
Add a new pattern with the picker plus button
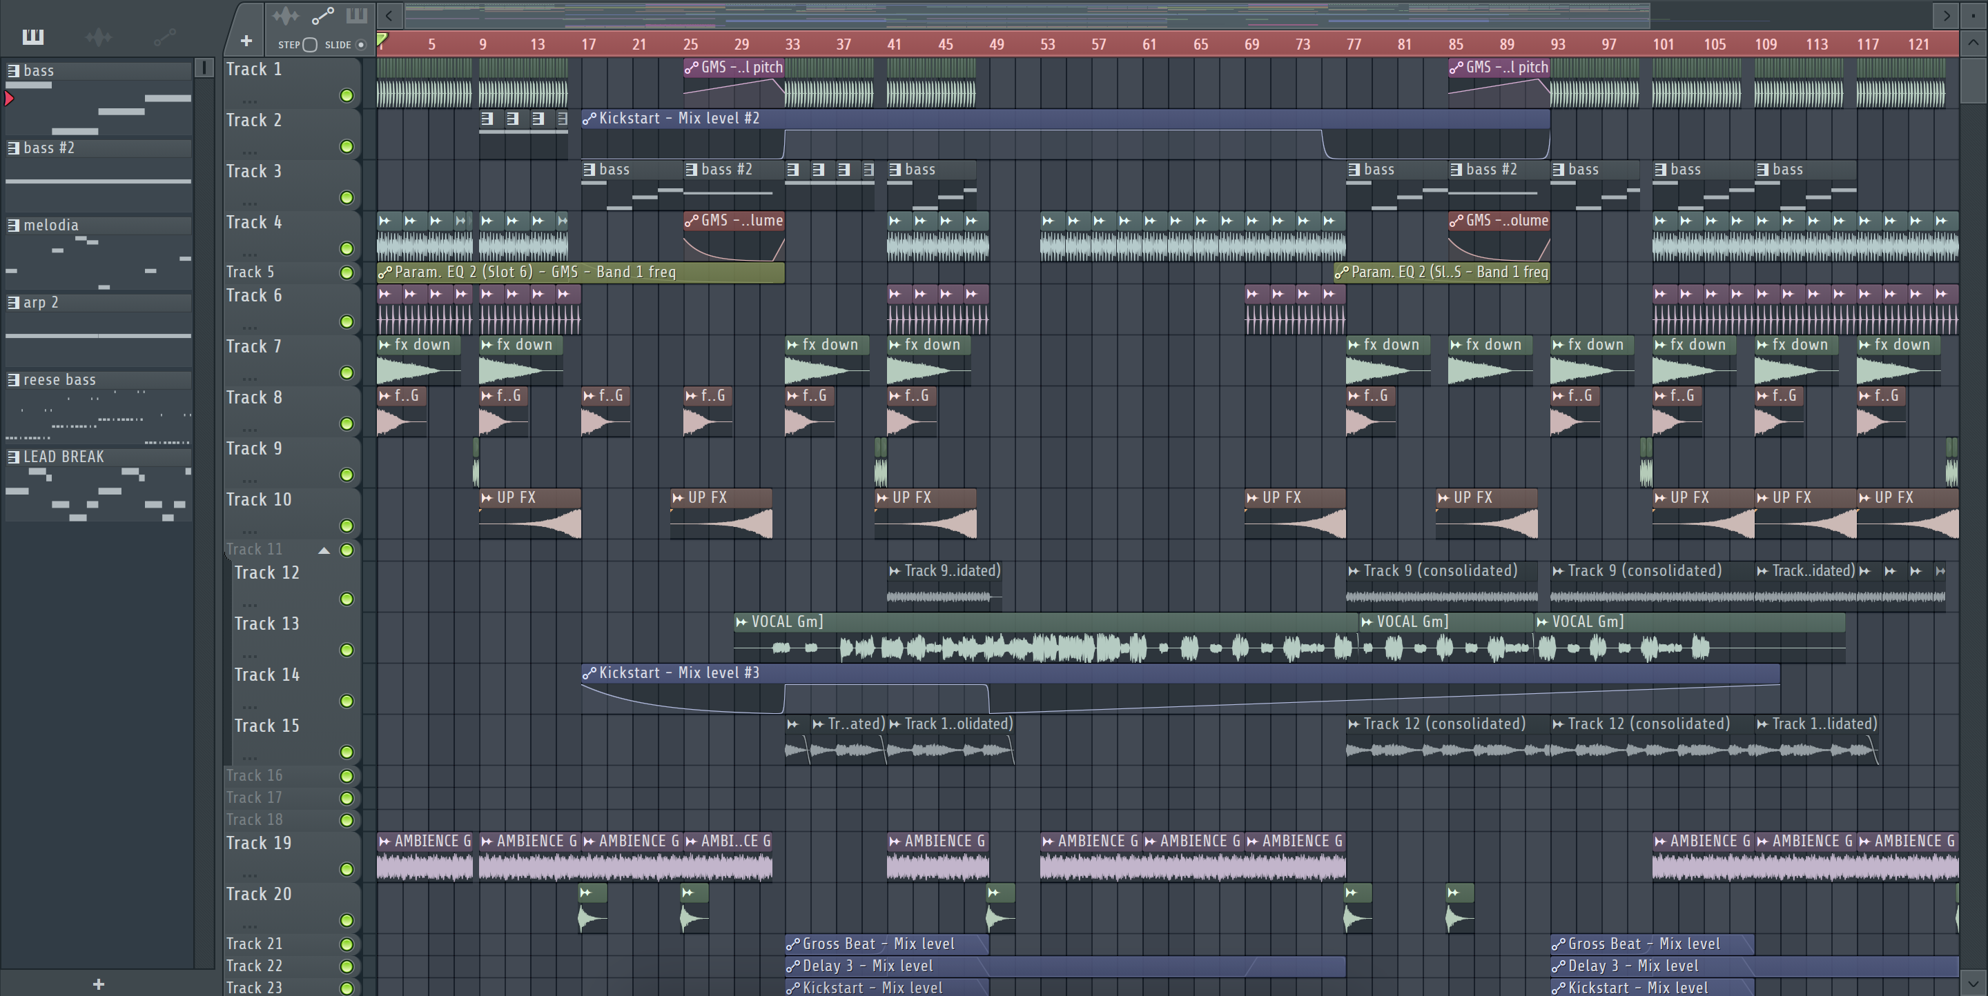pos(98,984)
